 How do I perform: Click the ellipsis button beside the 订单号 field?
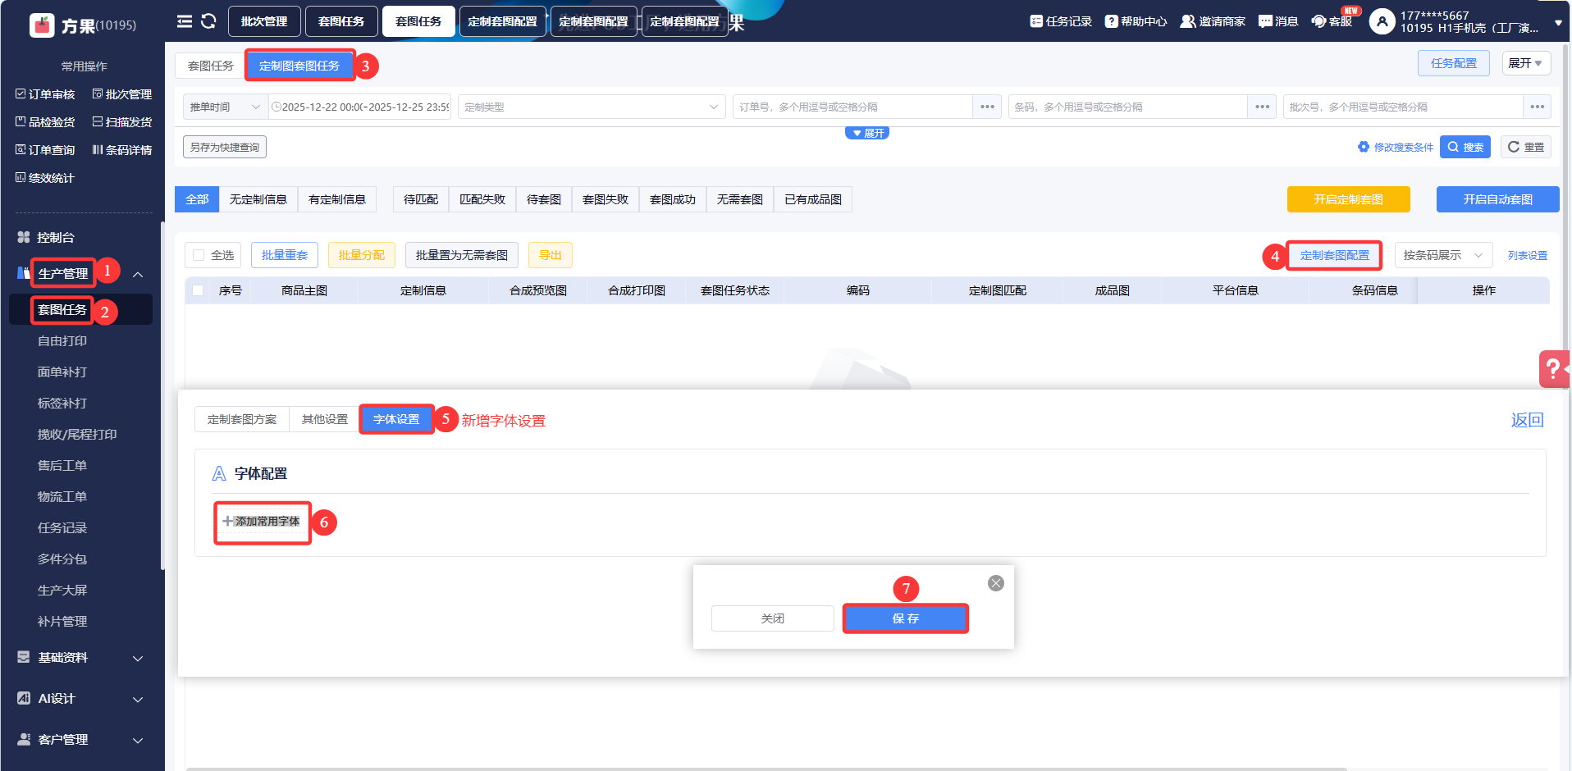(x=987, y=107)
